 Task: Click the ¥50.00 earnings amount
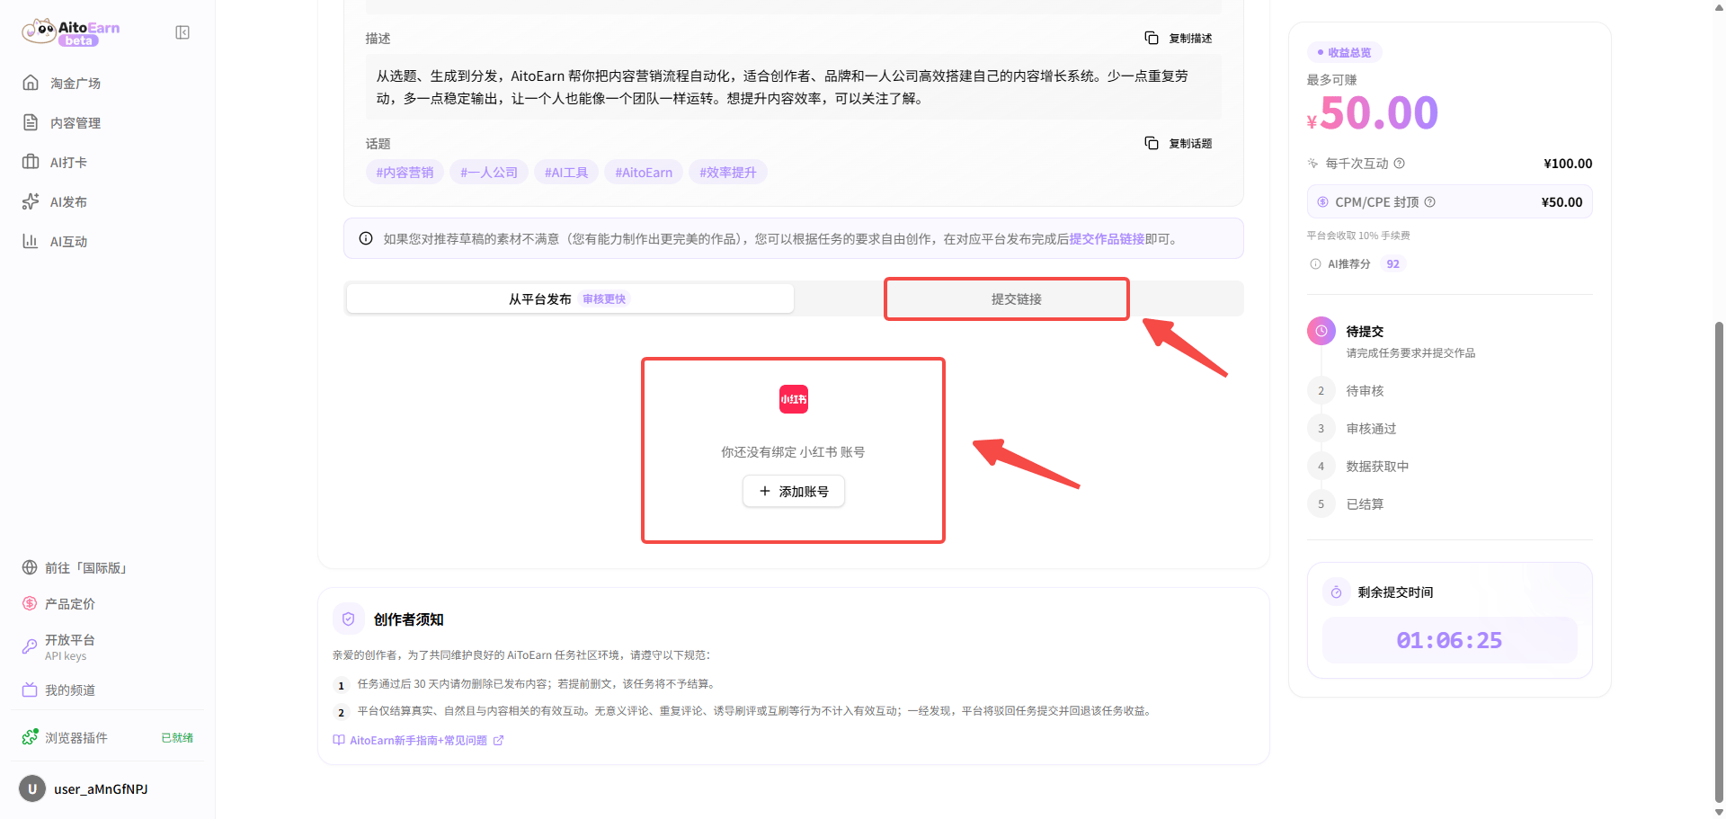(x=1373, y=113)
